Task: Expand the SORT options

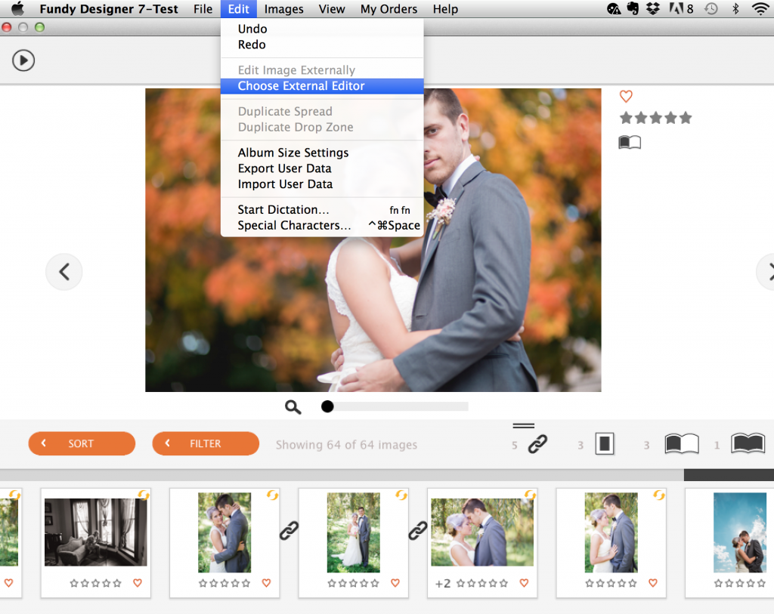Action: tap(82, 443)
